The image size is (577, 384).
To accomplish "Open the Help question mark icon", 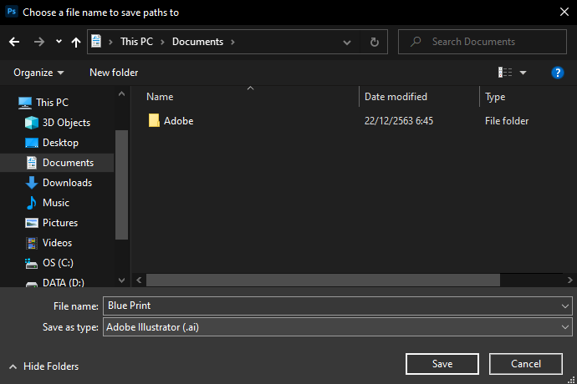I will point(558,73).
